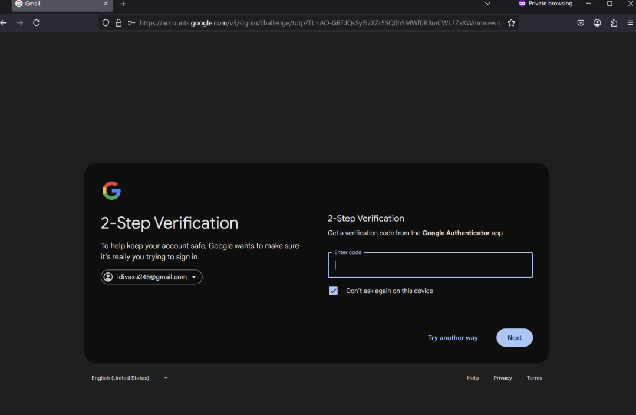Open the Firefox account icon
Screen dimensions: 636x415
tap(597, 23)
